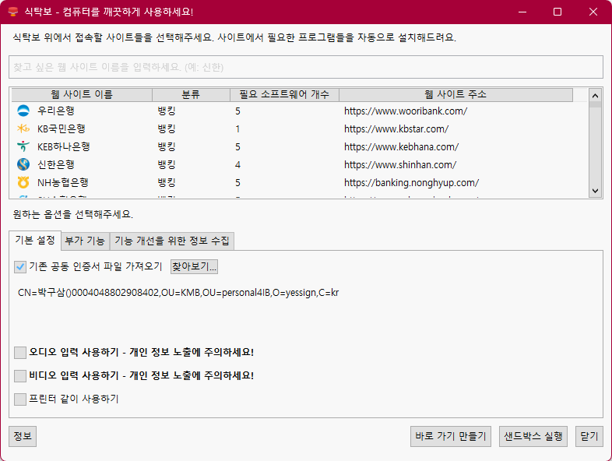Select the KEB하나은행 row name

(64, 146)
